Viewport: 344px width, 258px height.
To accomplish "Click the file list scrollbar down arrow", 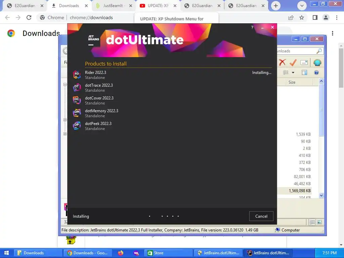I will tap(321, 195).
